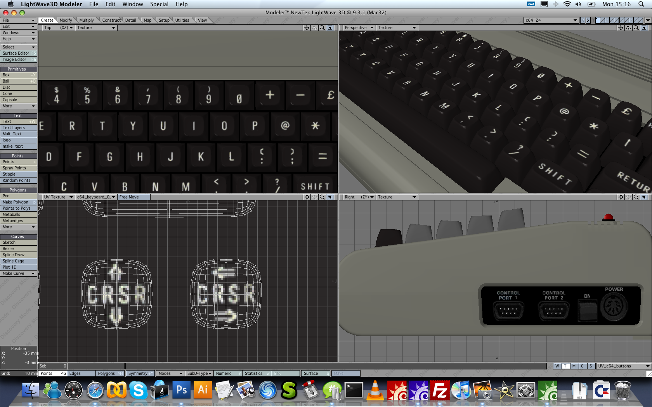Image resolution: width=652 pixels, height=407 pixels.
Task: Click the Surface button in the bottom bar
Action: tap(316, 373)
